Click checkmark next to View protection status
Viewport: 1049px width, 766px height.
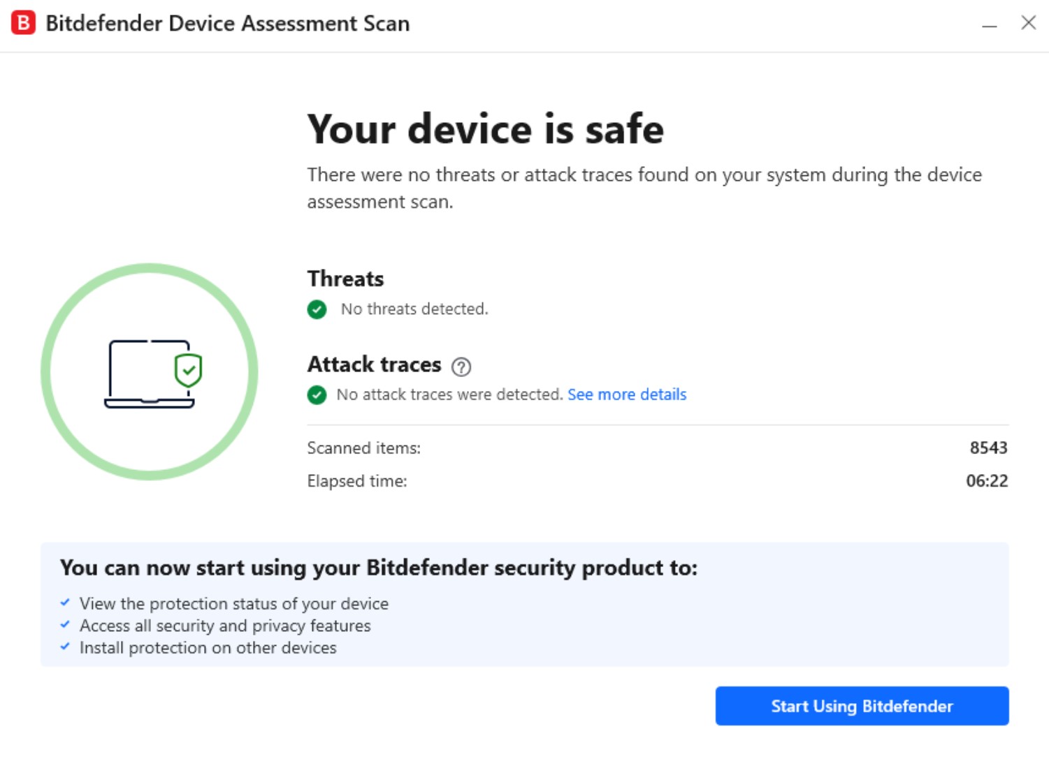pyautogui.click(x=65, y=603)
